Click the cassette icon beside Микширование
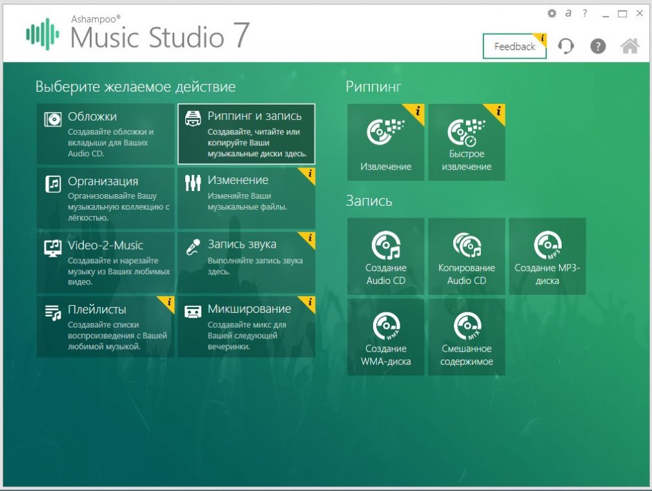Viewport: 652px width, 491px height. click(192, 312)
